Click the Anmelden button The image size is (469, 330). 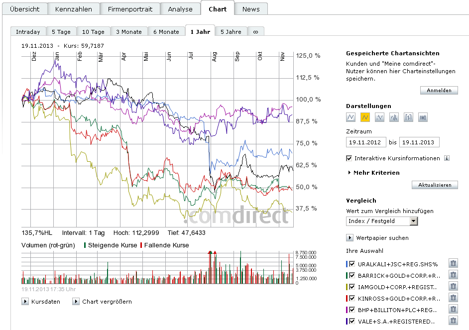pyautogui.click(x=439, y=90)
